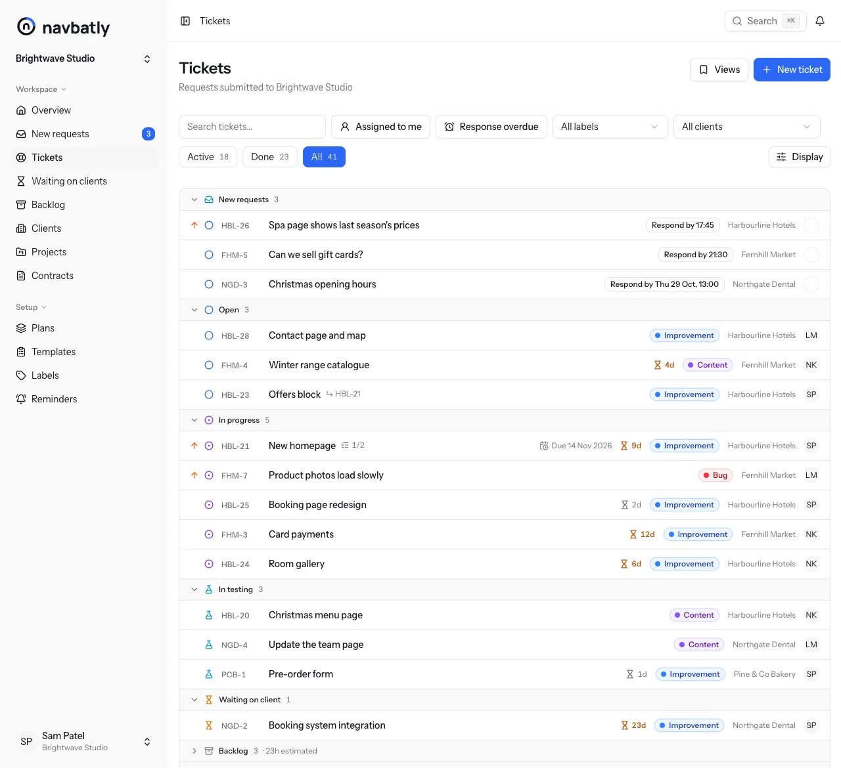Click the empty assignee circle on NGD-3

(x=811, y=284)
